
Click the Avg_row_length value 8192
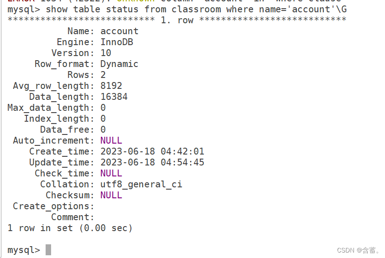[x=111, y=86]
